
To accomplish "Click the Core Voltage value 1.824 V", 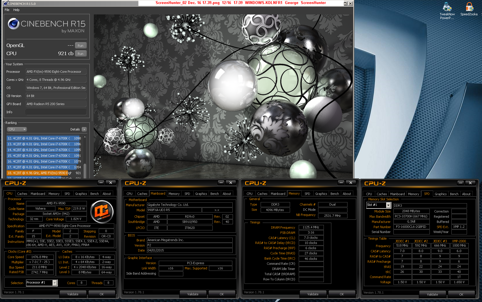I will (x=76, y=219).
